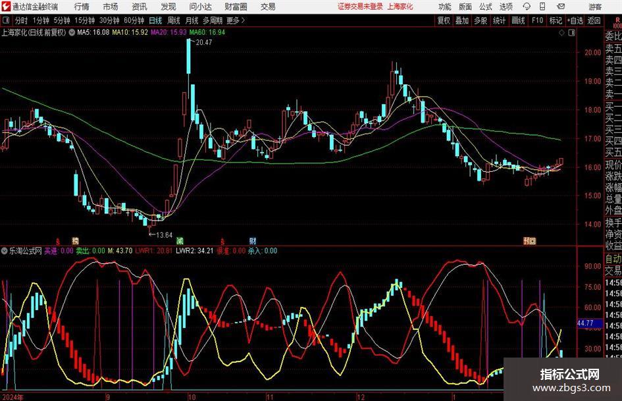Expand the 更多 period options
The image size is (622, 401).
236,20
